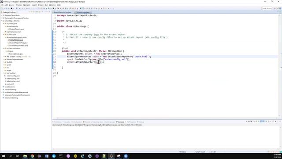
Task: Click the New toolbar icon
Action: (x=2, y=8)
